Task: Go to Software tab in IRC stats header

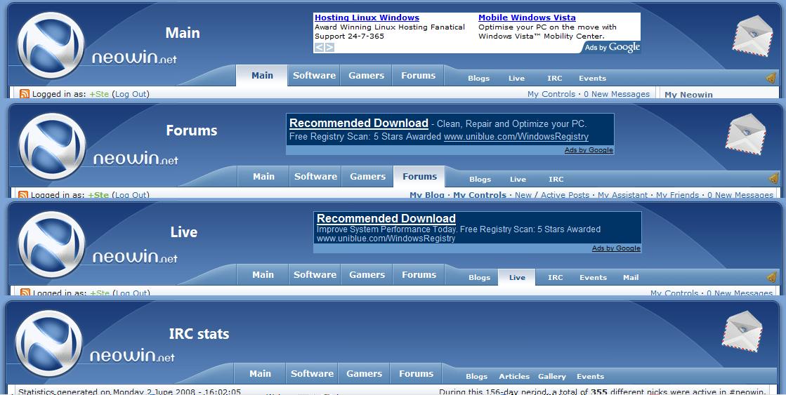Action: coord(313,374)
